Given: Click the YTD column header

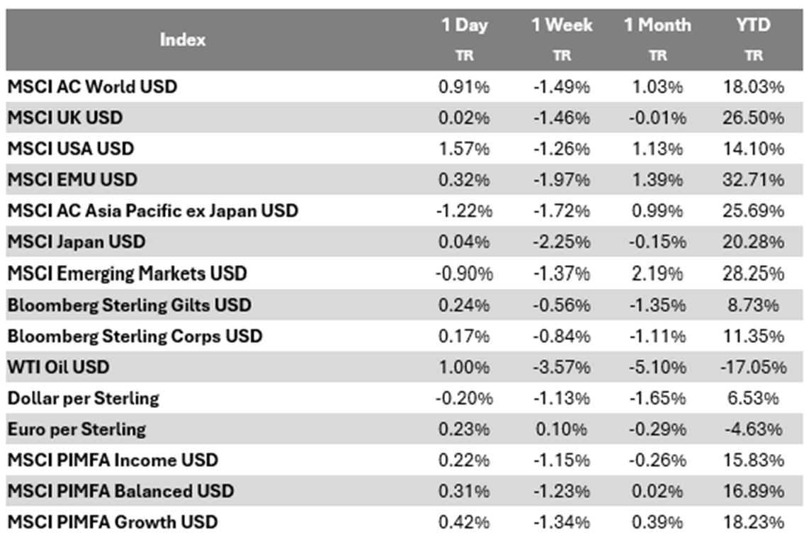Looking at the screenshot, I should tap(753, 26).
